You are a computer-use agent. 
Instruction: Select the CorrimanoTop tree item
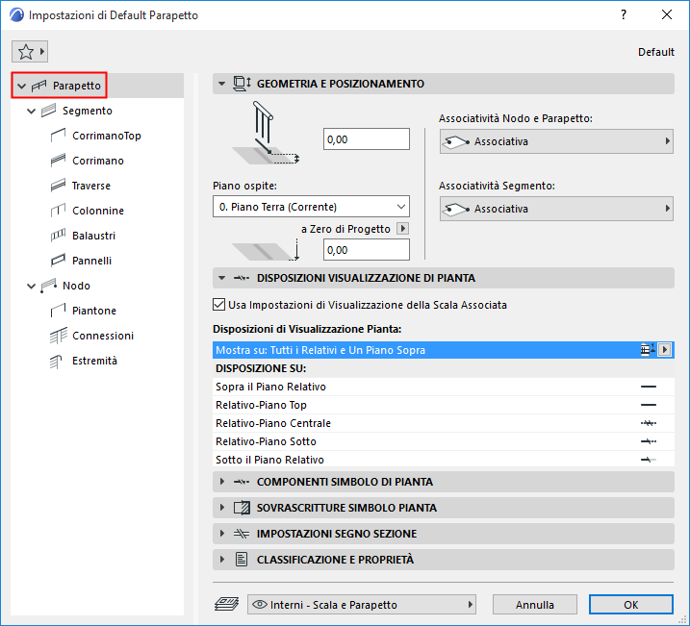(106, 136)
